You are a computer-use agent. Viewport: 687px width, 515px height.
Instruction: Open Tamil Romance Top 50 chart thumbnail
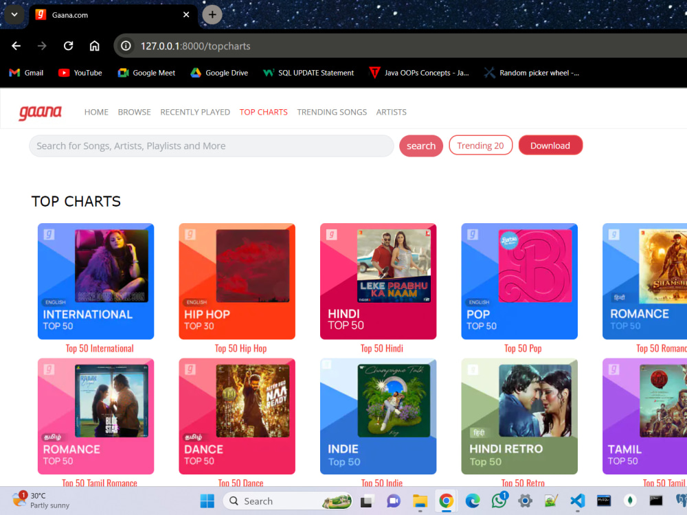tap(96, 417)
